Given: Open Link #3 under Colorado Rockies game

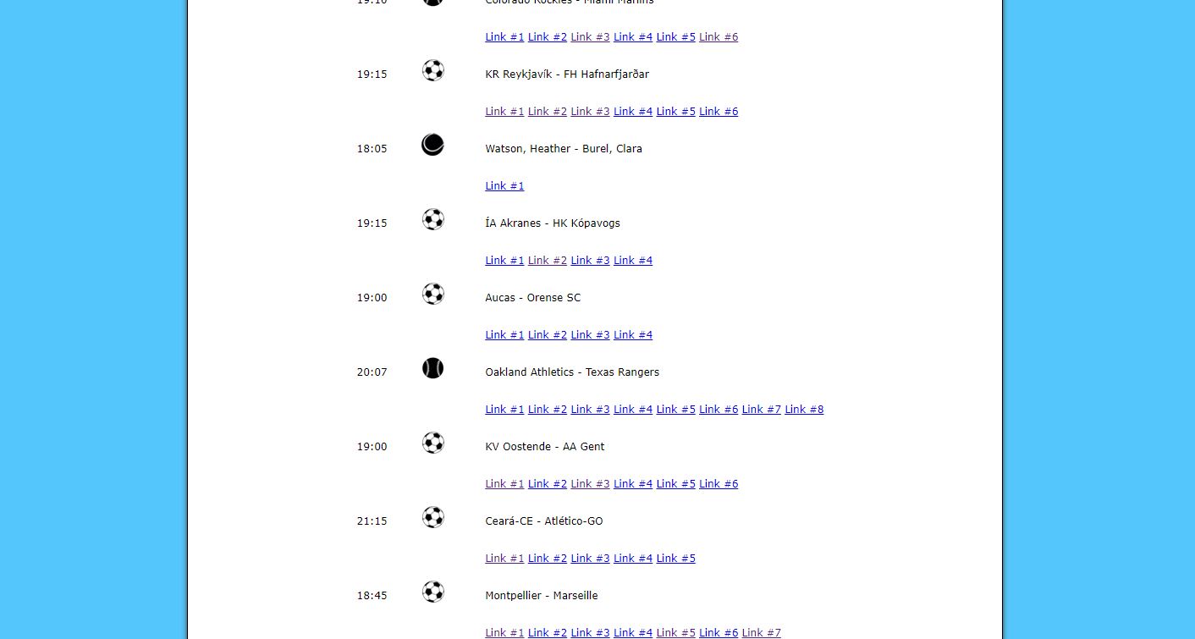Looking at the screenshot, I should (590, 37).
